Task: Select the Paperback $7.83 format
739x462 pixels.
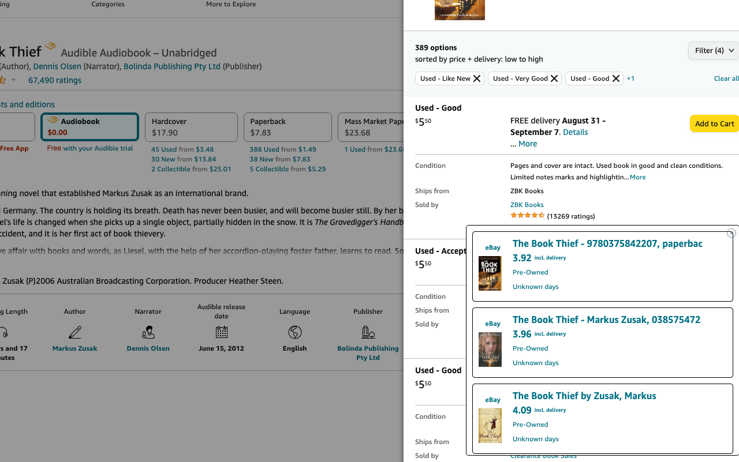Action: [288, 127]
